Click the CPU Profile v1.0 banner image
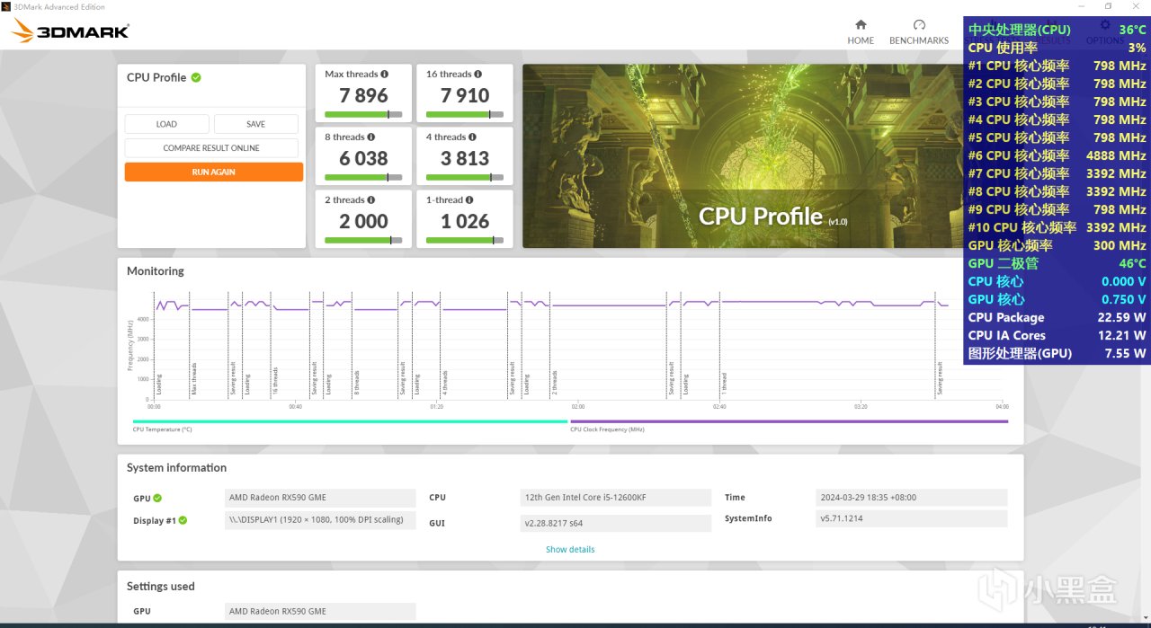This screenshot has height=628, width=1151. point(743,155)
